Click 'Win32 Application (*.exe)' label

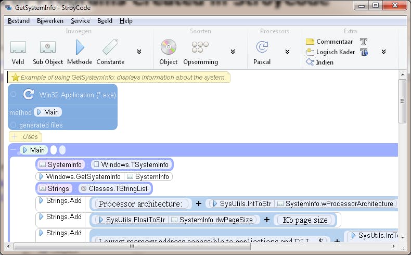[x=78, y=95]
